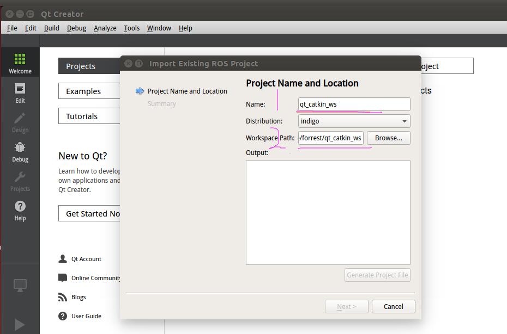
Task: Click the Online Community chat icon
Action: pyautogui.click(x=63, y=277)
